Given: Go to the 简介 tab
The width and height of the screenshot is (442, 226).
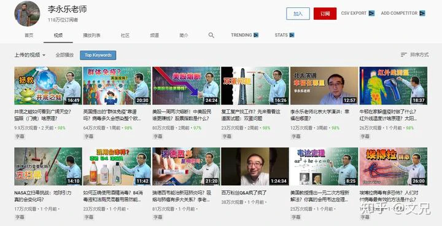Looking at the screenshot, I should (184, 35).
